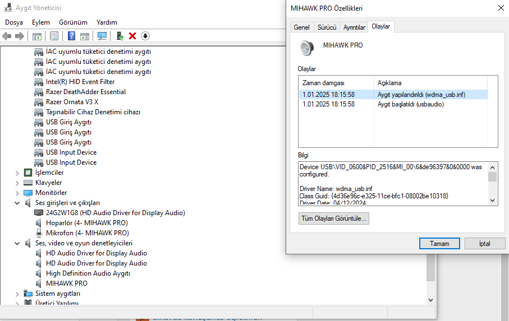This screenshot has width=509, height=321.
Task: Expand the Monitörler category
Action: pyautogui.click(x=17, y=193)
